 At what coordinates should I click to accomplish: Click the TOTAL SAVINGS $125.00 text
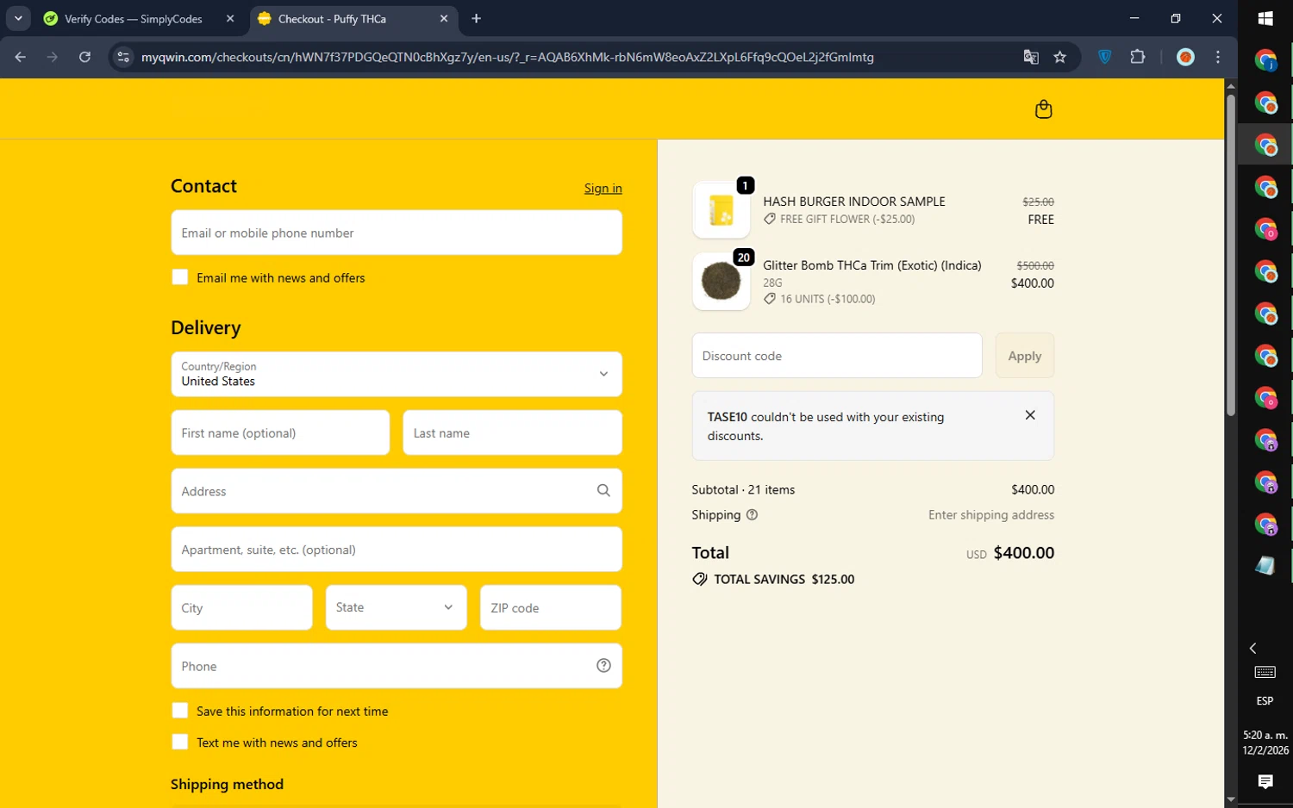point(784,579)
